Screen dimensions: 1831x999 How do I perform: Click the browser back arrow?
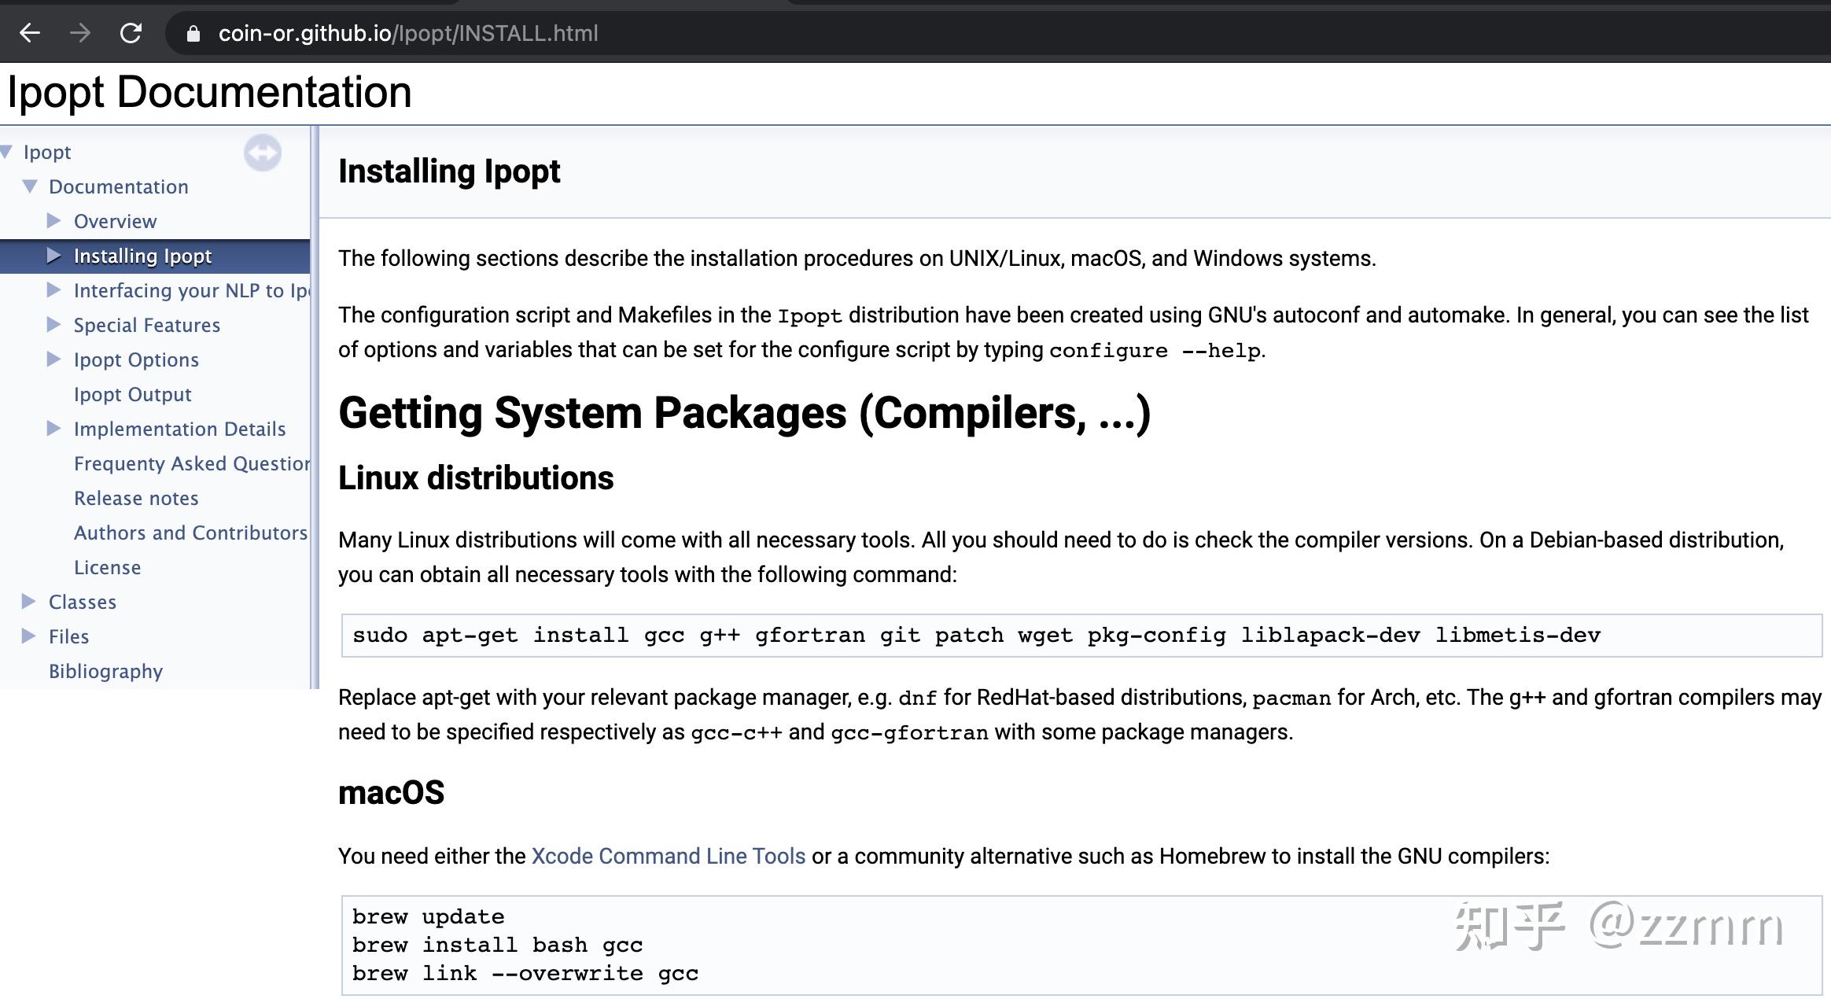[30, 32]
